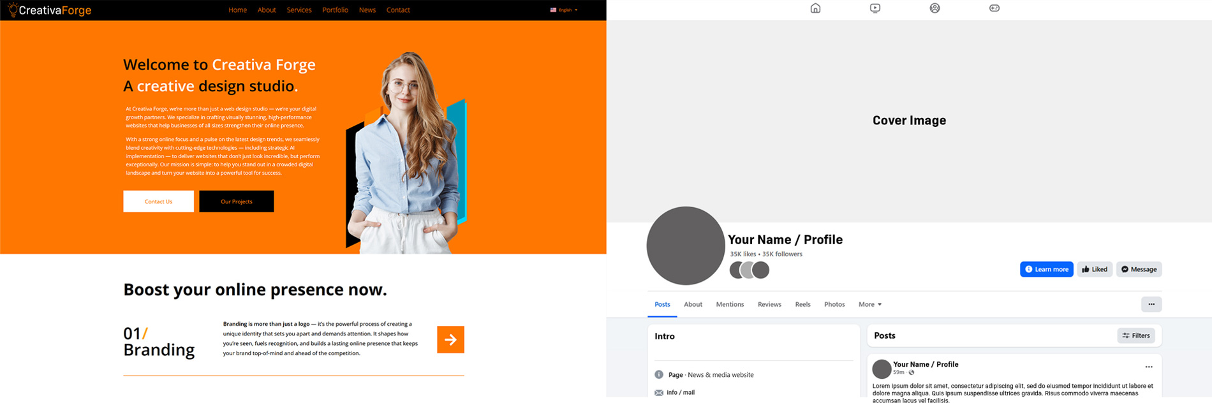Viewport: 1212px width, 403px height.
Task: Click the orange arrow Branding button
Action: (x=450, y=339)
